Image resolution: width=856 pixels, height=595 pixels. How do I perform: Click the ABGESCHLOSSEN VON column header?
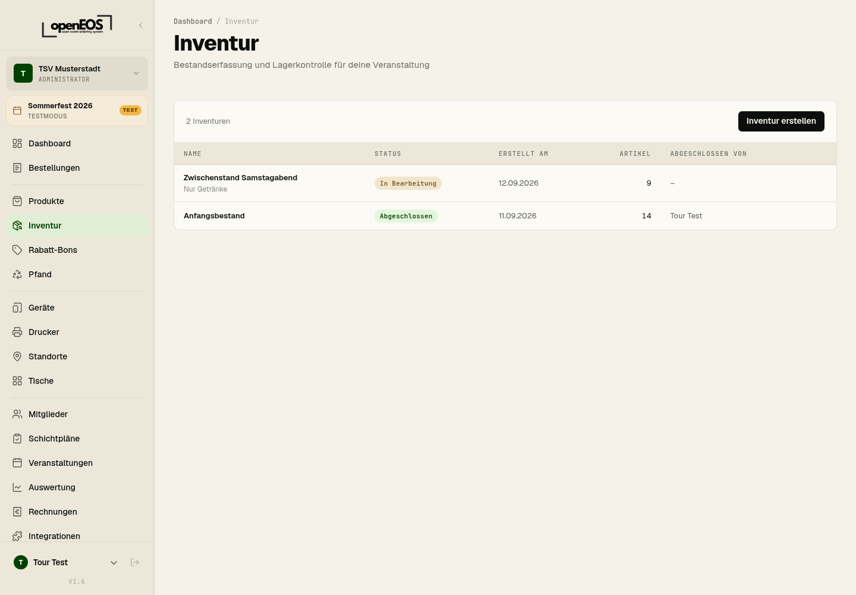(709, 154)
